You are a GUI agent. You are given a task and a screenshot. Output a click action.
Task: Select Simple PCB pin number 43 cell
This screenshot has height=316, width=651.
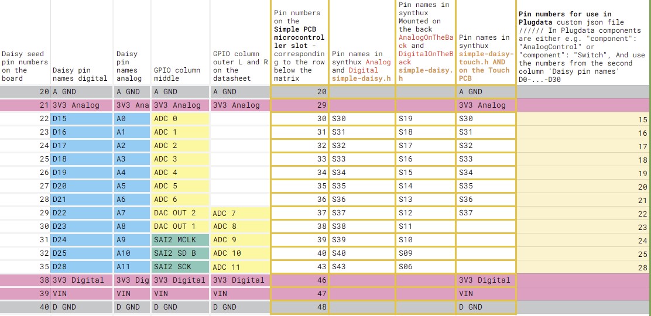coord(299,267)
